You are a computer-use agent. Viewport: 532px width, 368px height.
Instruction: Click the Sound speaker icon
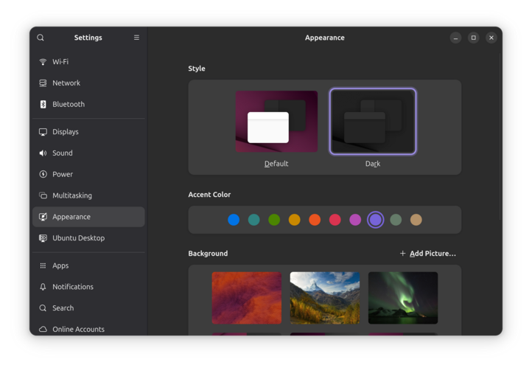tap(43, 153)
